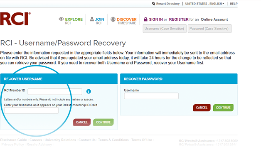Screen dimensions: 261x152
Task: Click the blue info icon by Member ID
Action: point(89,91)
